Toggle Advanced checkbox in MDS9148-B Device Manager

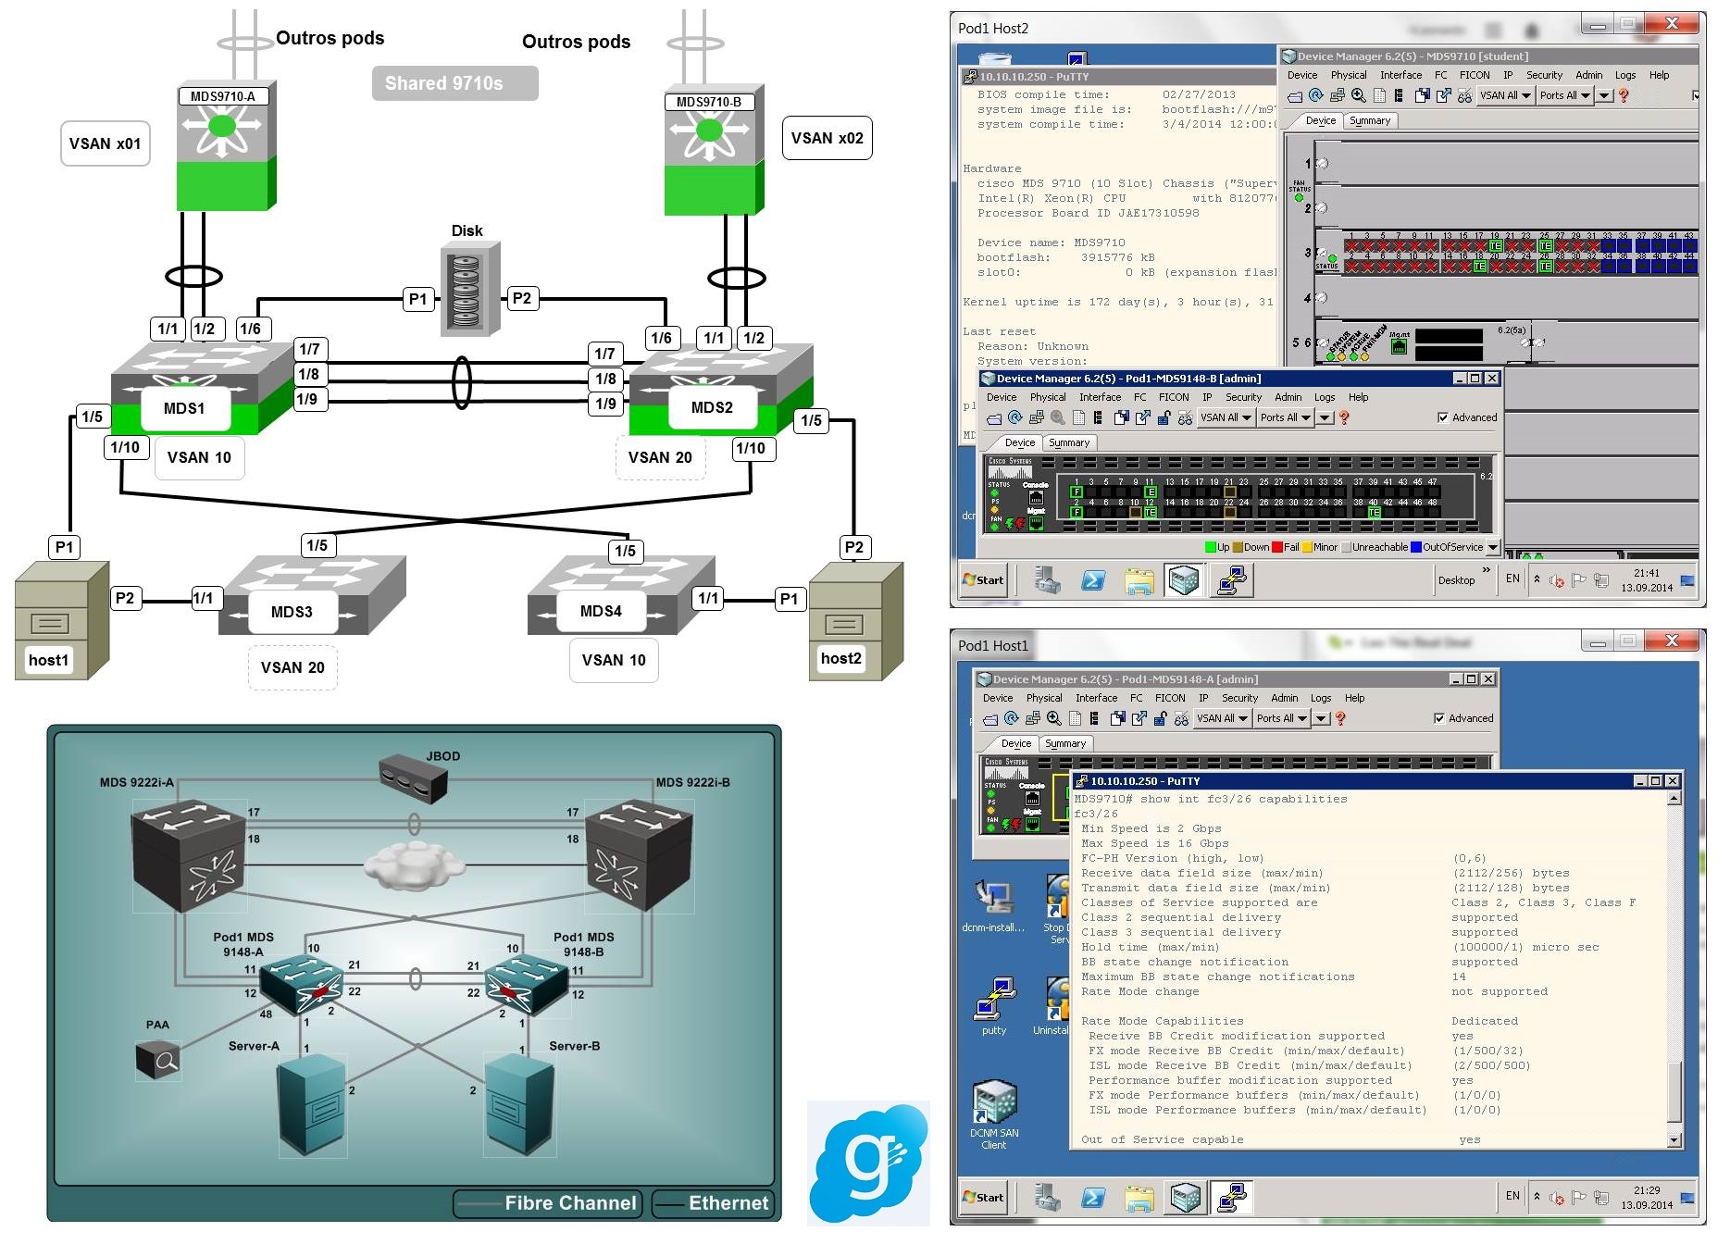(1443, 417)
